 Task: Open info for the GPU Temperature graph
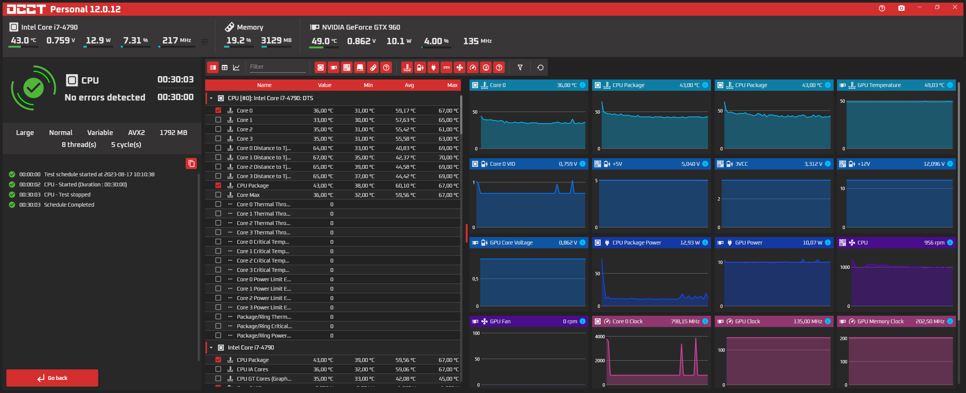pos(950,85)
